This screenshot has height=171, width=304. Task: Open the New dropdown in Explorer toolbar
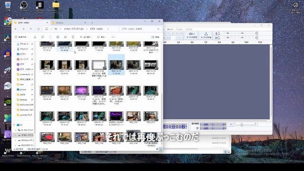tap(21, 37)
